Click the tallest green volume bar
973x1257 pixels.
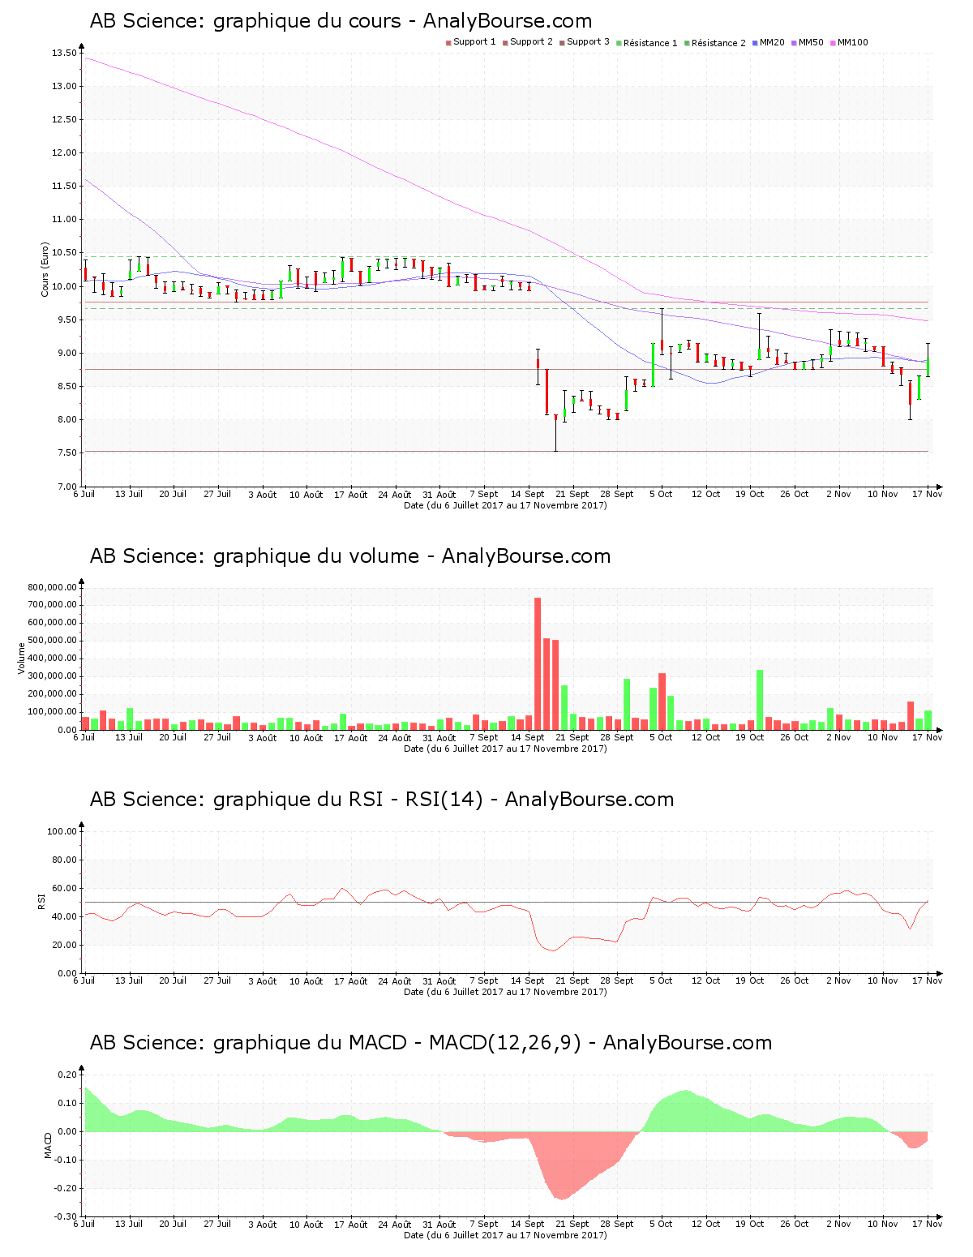[x=760, y=699]
